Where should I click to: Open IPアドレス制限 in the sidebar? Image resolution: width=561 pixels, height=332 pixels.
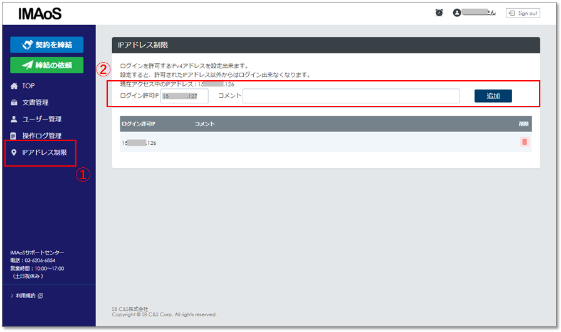click(44, 152)
